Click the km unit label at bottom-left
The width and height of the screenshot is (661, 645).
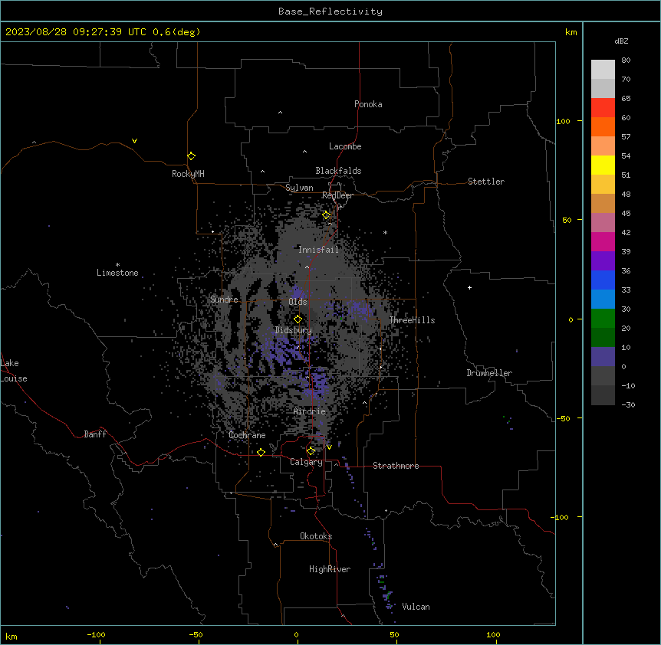tap(12, 636)
